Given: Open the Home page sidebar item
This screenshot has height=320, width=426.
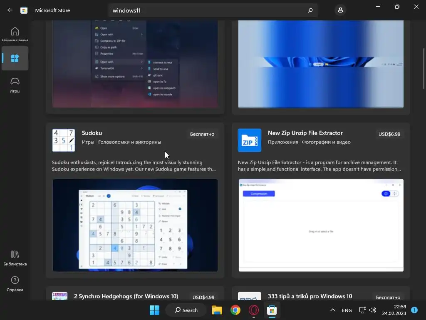Looking at the screenshot, I should coord(15,34).
